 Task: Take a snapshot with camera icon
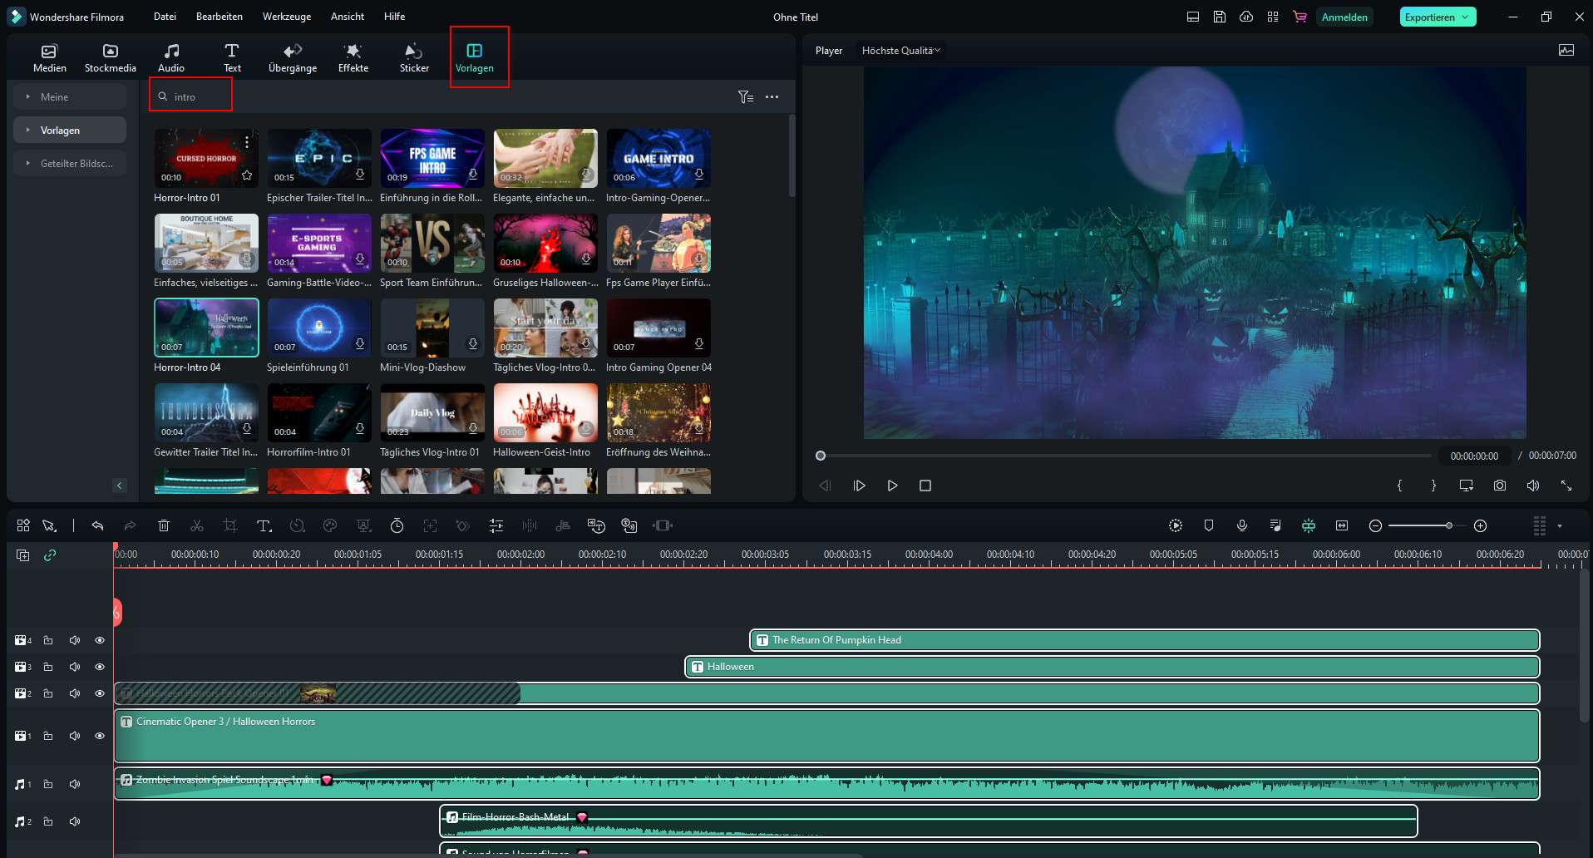tap(1500, 486)
